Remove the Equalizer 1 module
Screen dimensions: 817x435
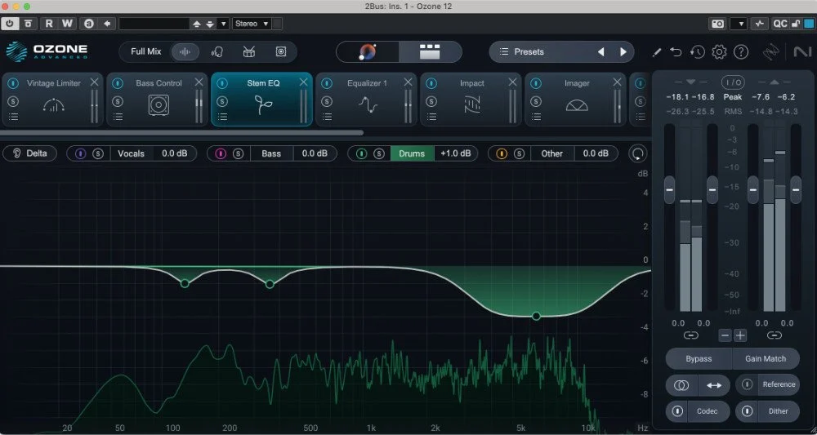coord(408,82)
